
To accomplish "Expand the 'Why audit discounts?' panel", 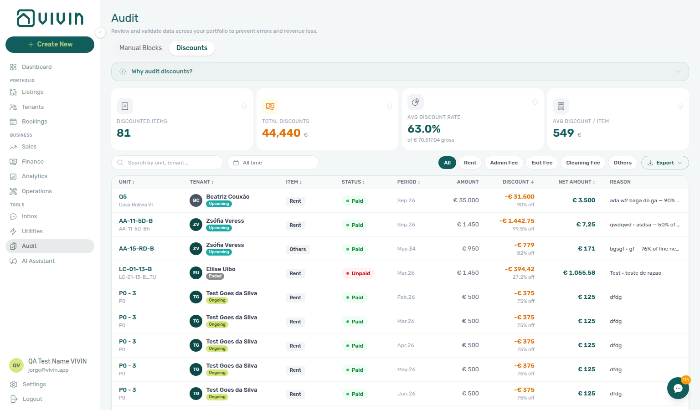I will 400,72.
